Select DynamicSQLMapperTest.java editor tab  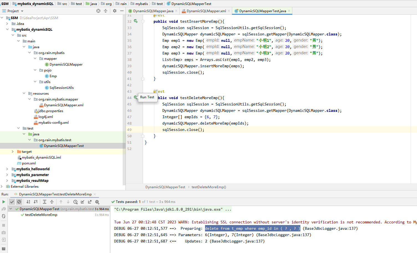coord(262,11)
